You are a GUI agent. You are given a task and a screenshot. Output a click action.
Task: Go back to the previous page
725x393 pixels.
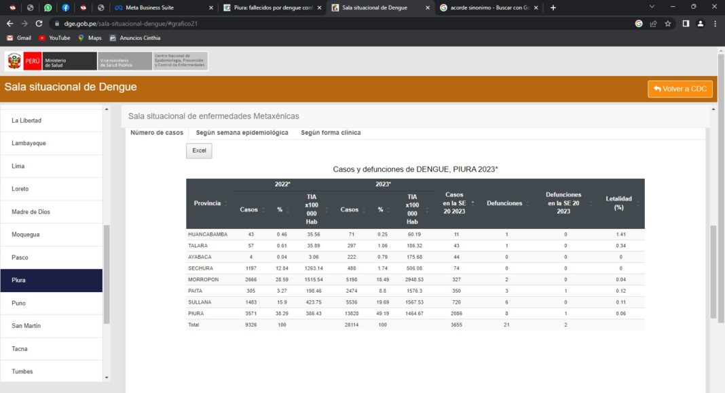pos(10,24)
